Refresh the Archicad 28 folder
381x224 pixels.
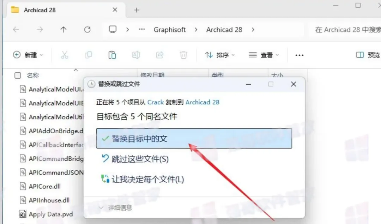(x=87, y=30)
